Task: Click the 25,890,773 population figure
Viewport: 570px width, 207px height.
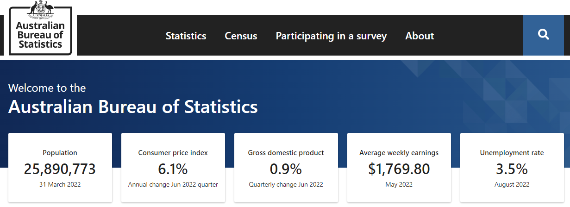Action: (60, 169)
